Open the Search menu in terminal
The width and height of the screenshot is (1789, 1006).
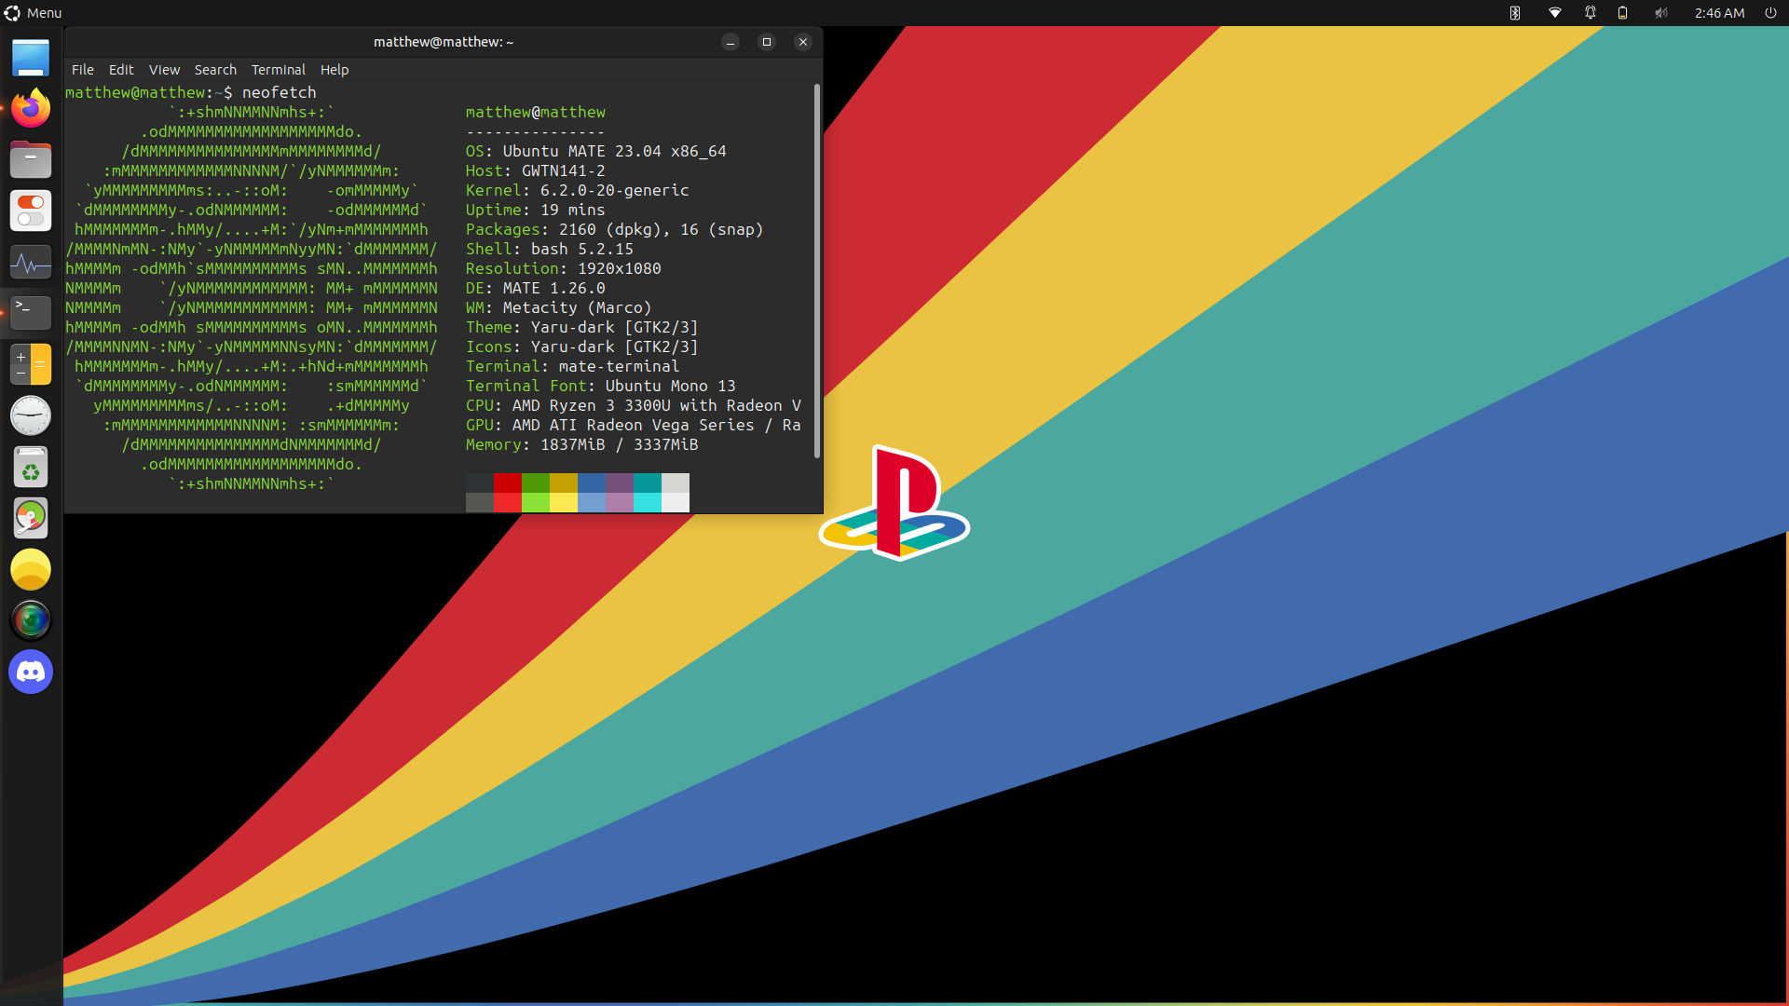(x=215, y=70)
